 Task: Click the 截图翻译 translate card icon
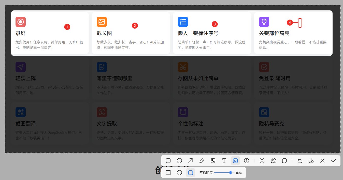[21, 112]
